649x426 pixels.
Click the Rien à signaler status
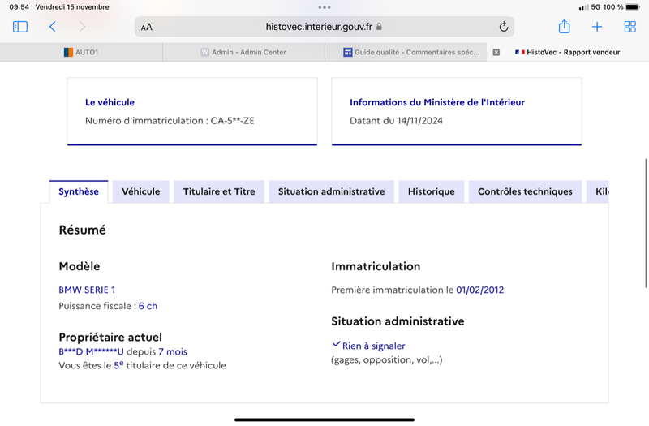(x=373, y=346)
